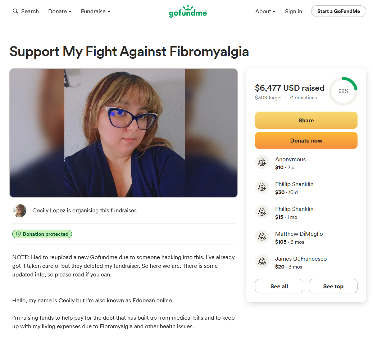Click the yellow Share button

coord(306,121)
